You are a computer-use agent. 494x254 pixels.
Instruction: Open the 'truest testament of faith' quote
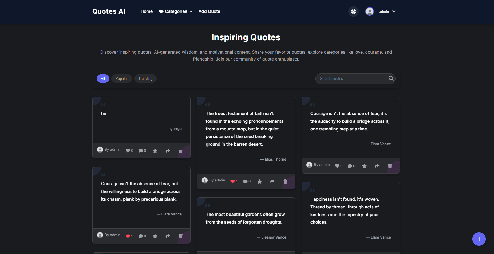pos(244,129)
